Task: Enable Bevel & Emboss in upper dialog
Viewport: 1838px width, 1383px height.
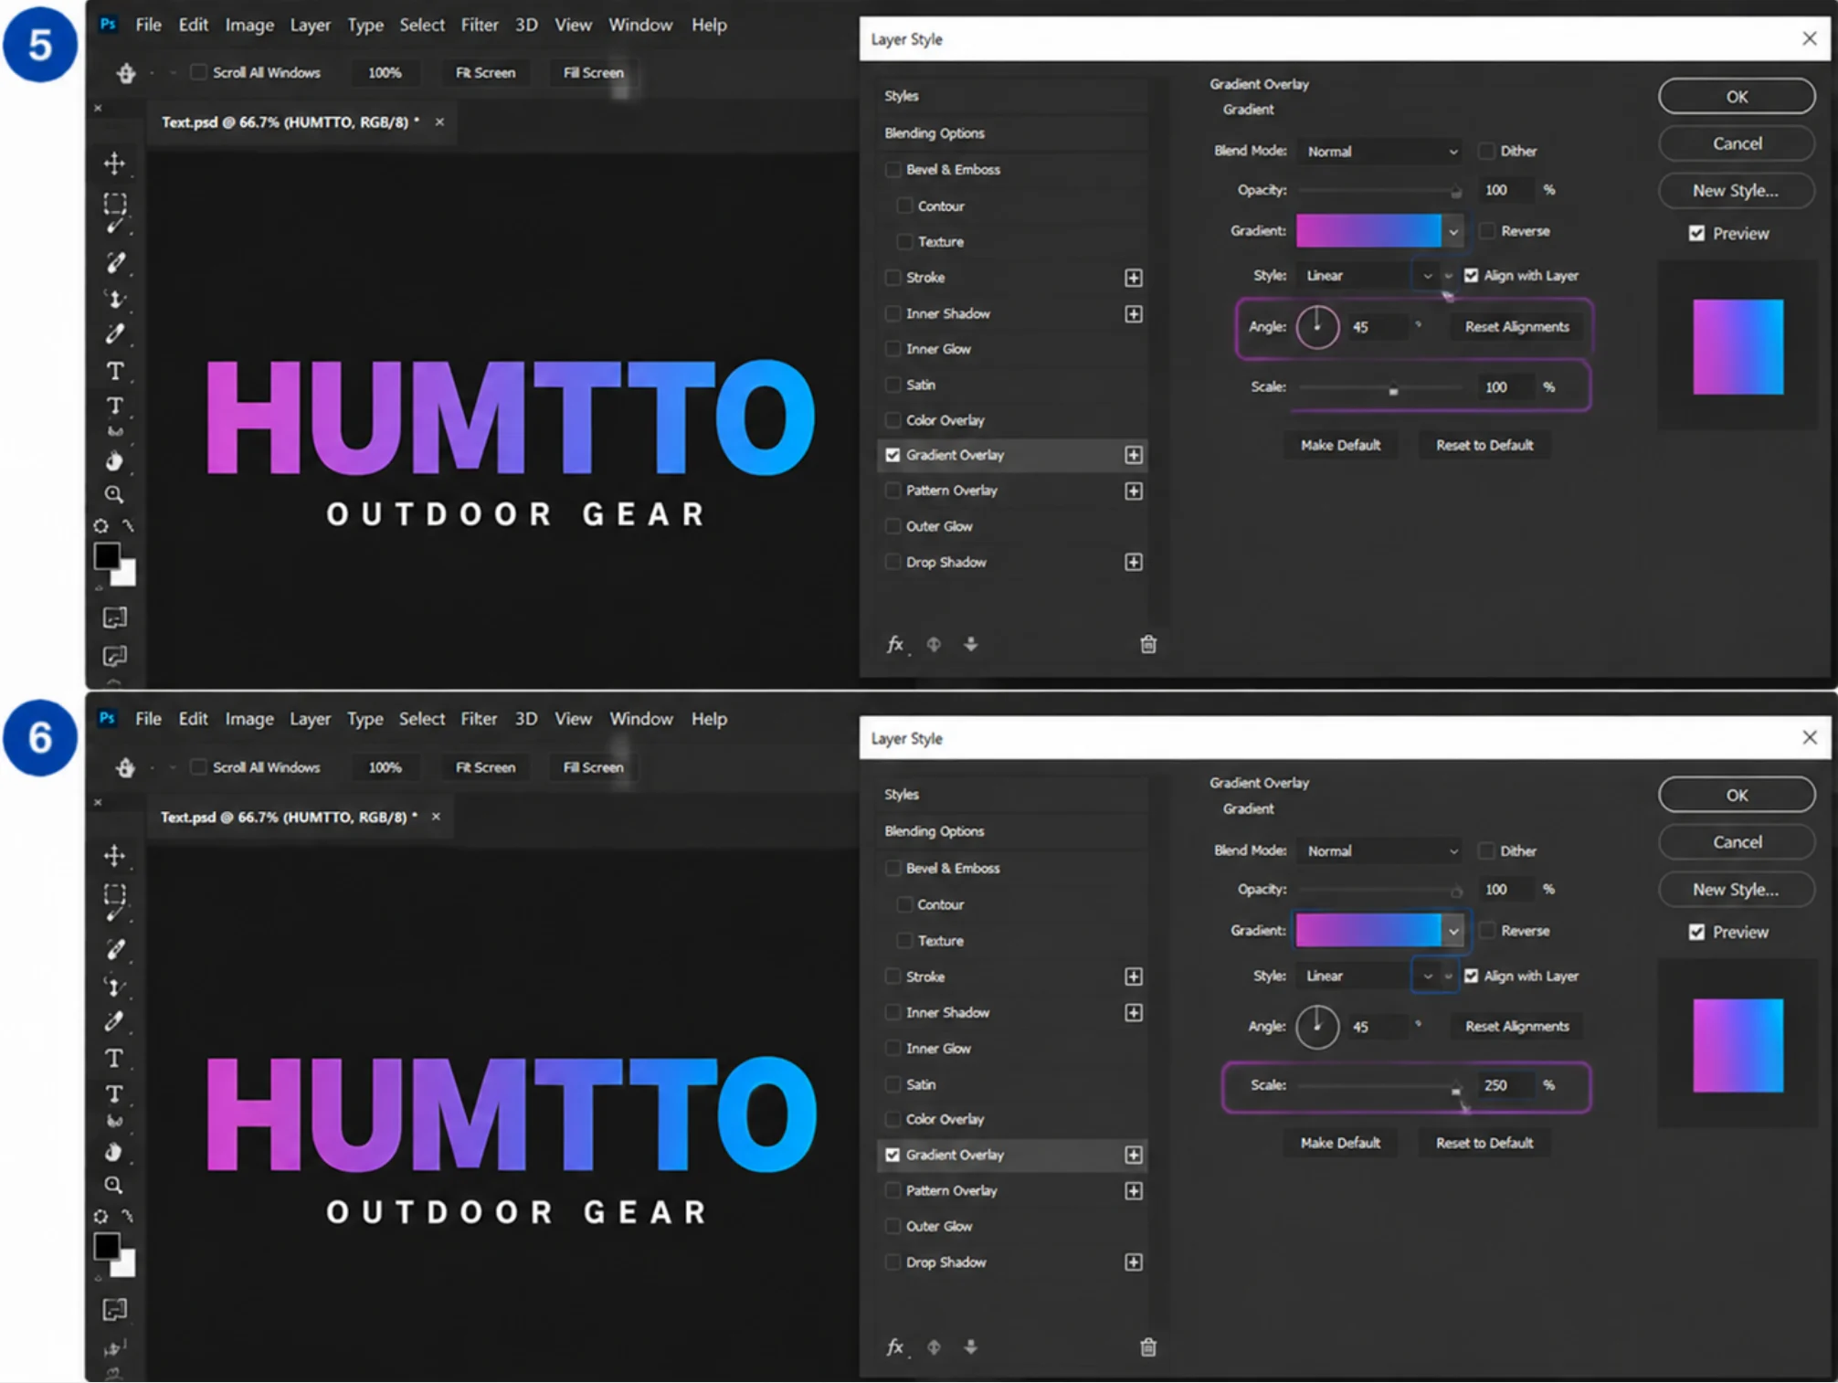Action: coord(893,169)
